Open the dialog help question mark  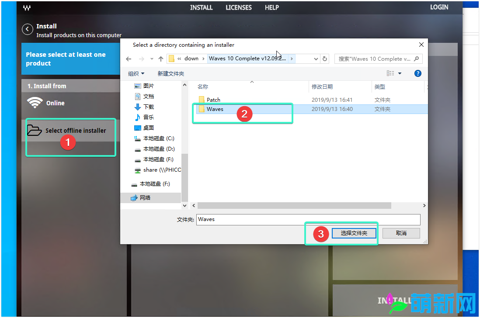click(x=417, y=73)
